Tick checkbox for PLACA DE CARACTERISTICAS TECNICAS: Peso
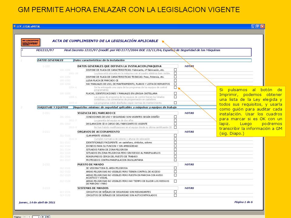 click(176, 77)
